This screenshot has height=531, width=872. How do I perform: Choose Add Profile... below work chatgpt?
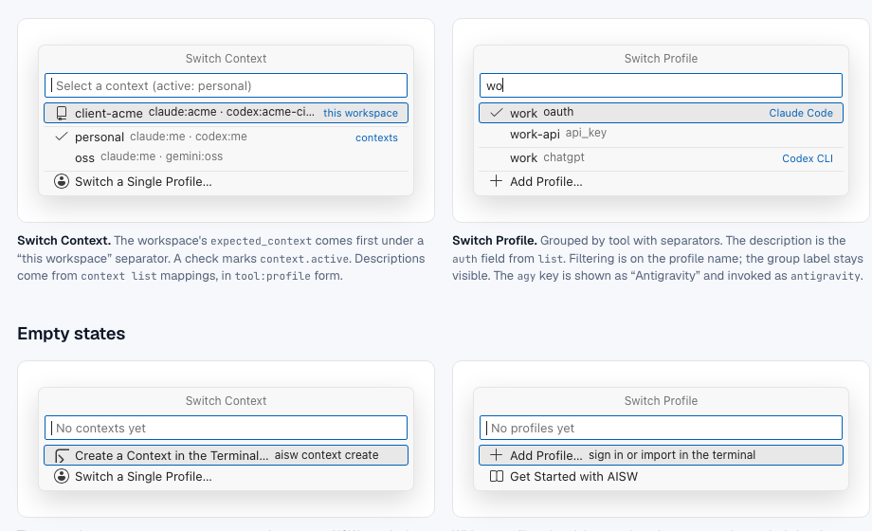661,181
